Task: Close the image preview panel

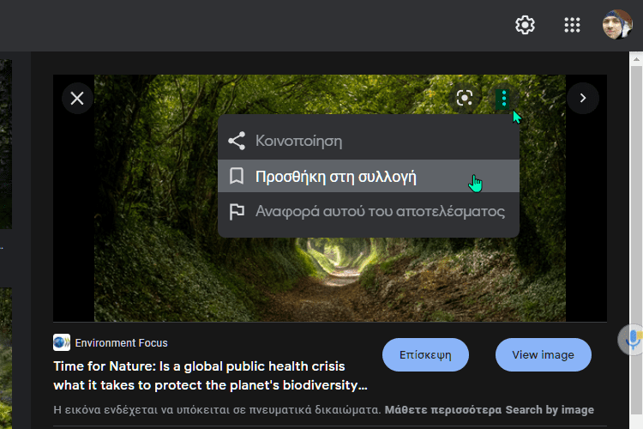Action: (x=77, y=98)
